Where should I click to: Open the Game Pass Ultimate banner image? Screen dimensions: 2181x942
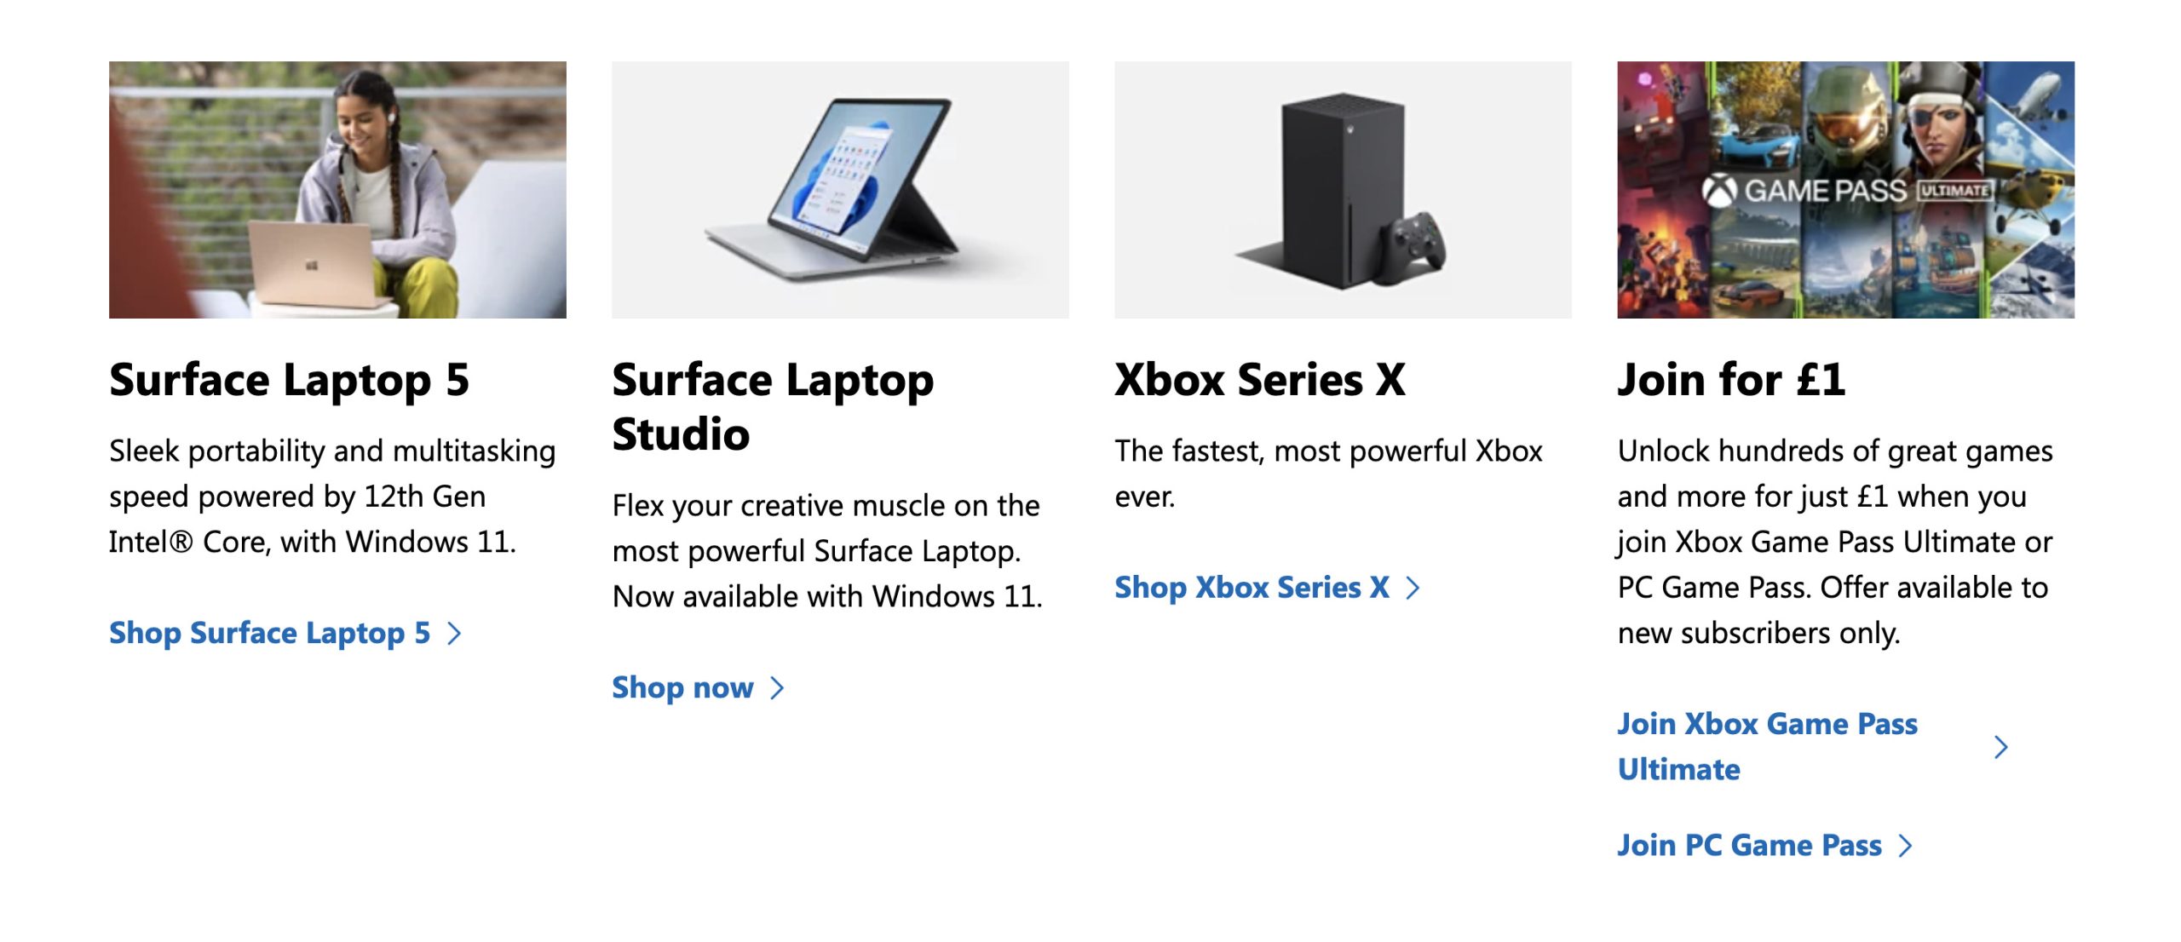(x=1846, y=190)
